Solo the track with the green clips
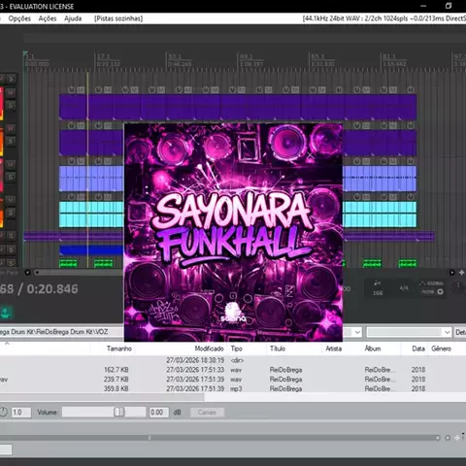Viewport: 466px width, 466px height. click(11, 263)
